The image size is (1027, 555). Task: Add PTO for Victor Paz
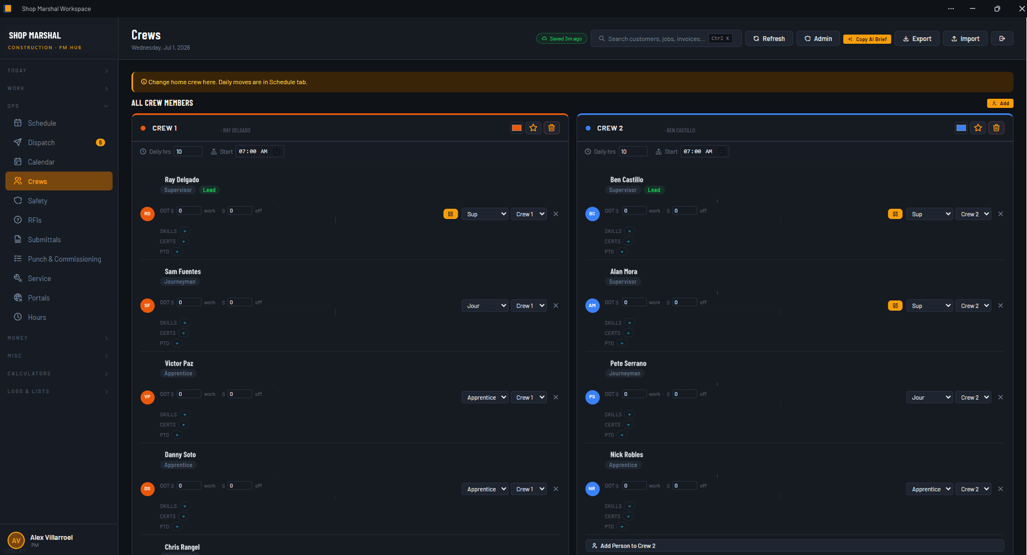[177, 435]
